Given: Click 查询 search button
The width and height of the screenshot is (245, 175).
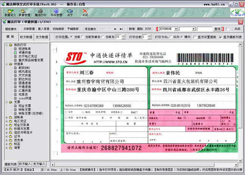Looking at the screenshot, I should click(x=217, y=29).
